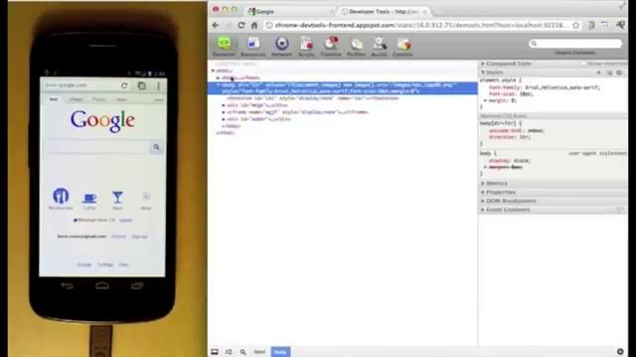Screen dimensions: 636x357
Task: Select the body breadcrumb at bottom
Action: (x=280, y=352)
